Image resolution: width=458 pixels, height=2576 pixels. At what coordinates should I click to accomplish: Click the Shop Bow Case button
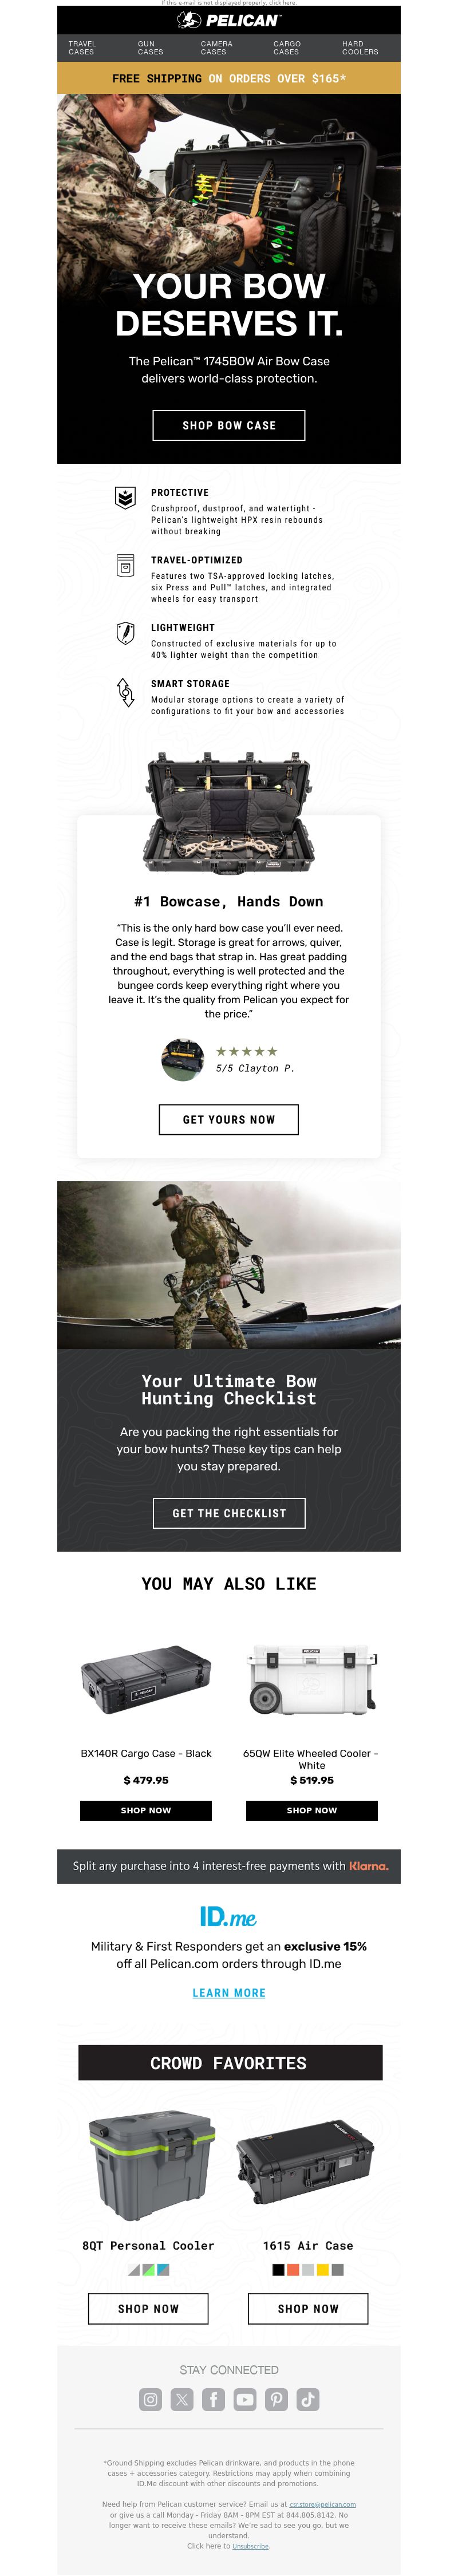[229, 425]
